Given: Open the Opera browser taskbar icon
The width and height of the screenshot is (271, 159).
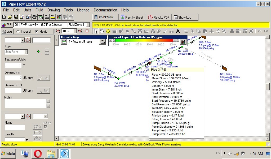Looking at the screenshot, I should point(38,153).
